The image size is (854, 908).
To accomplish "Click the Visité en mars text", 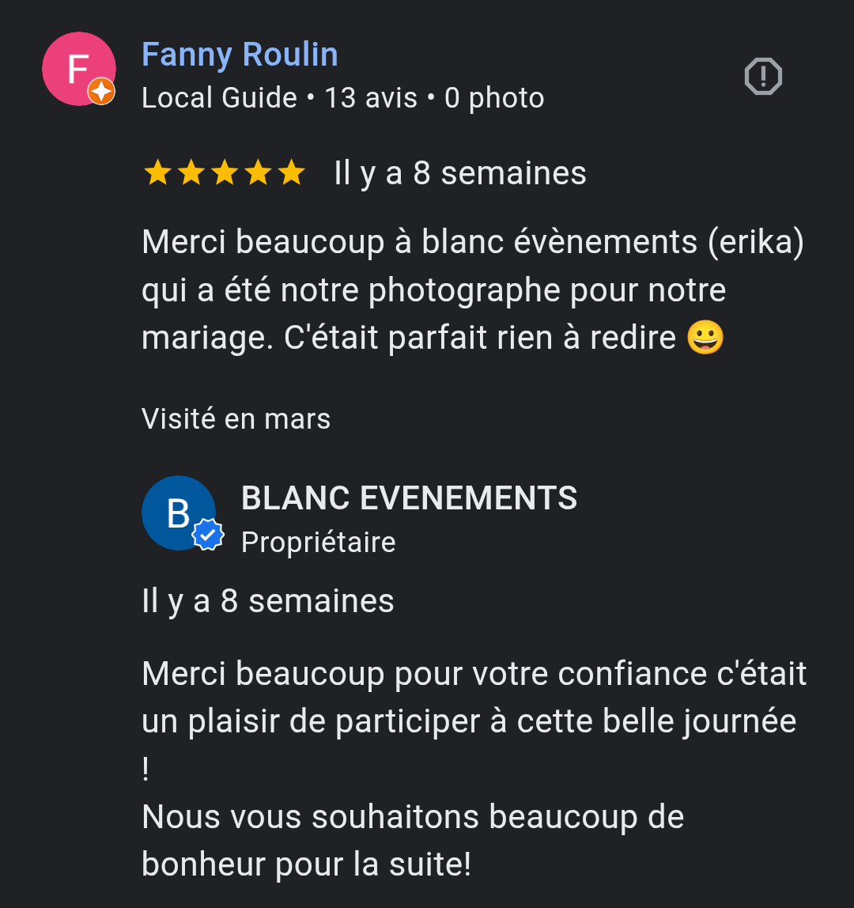I will 236,418.
